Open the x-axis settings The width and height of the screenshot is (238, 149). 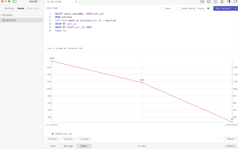[84, 139]
